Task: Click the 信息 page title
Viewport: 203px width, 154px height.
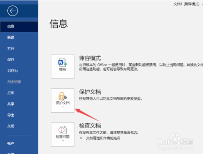Action: tap(59, 24)
